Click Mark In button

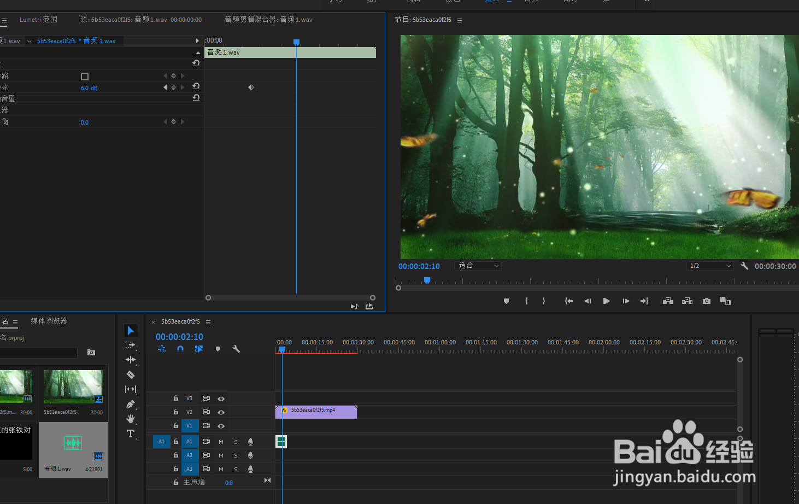[x=526, y=301]
